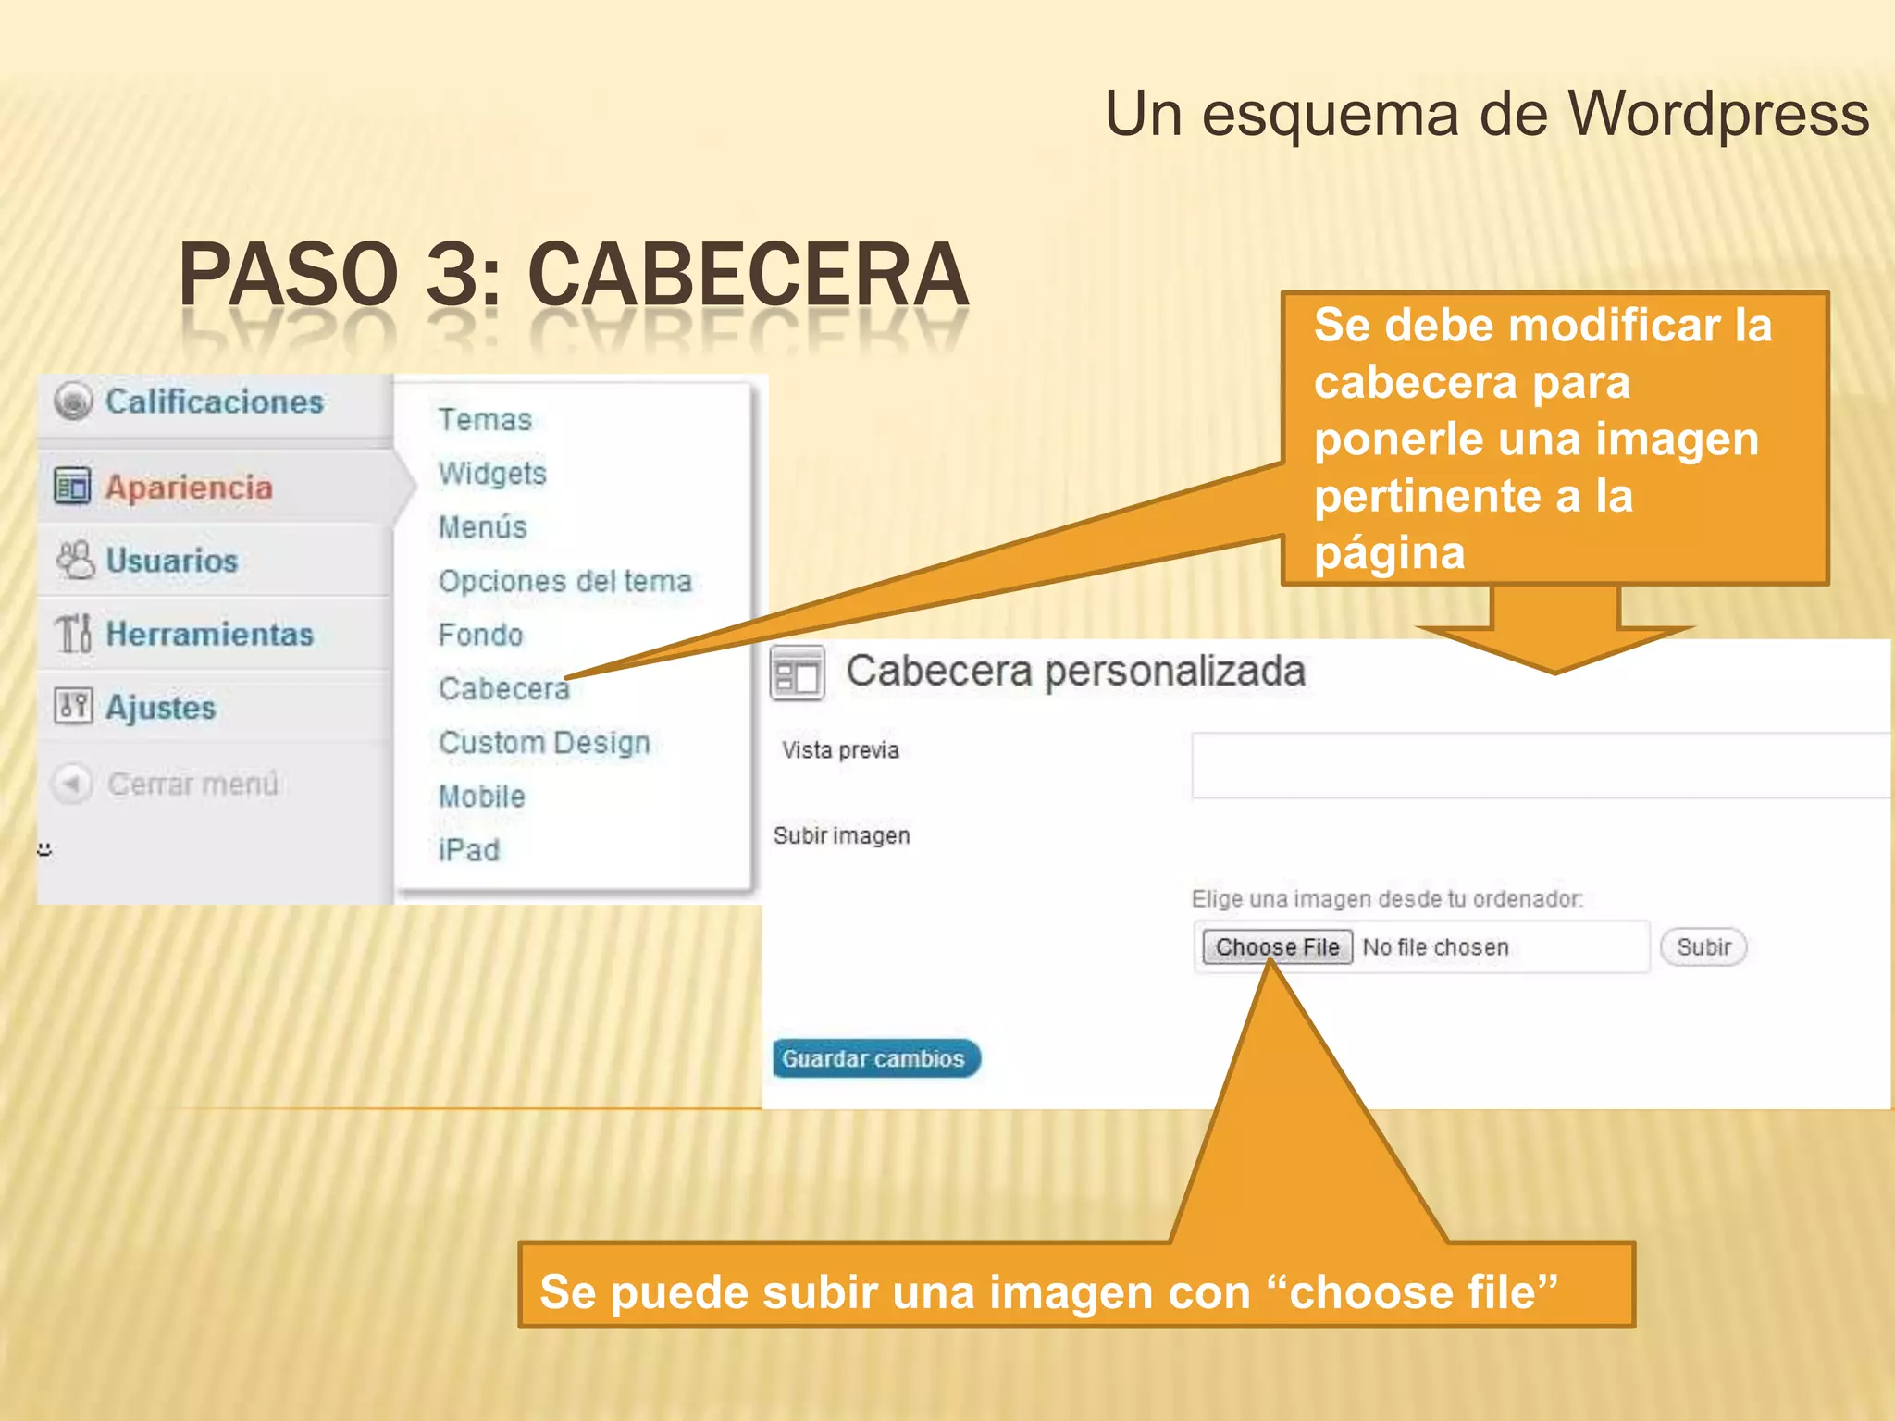
Task: Select Temas in the submenu
Action: [x=485, y=420]
